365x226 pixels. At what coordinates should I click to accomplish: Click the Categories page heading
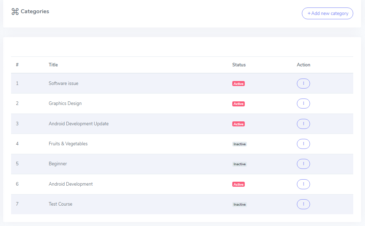[x=35, y=11]
